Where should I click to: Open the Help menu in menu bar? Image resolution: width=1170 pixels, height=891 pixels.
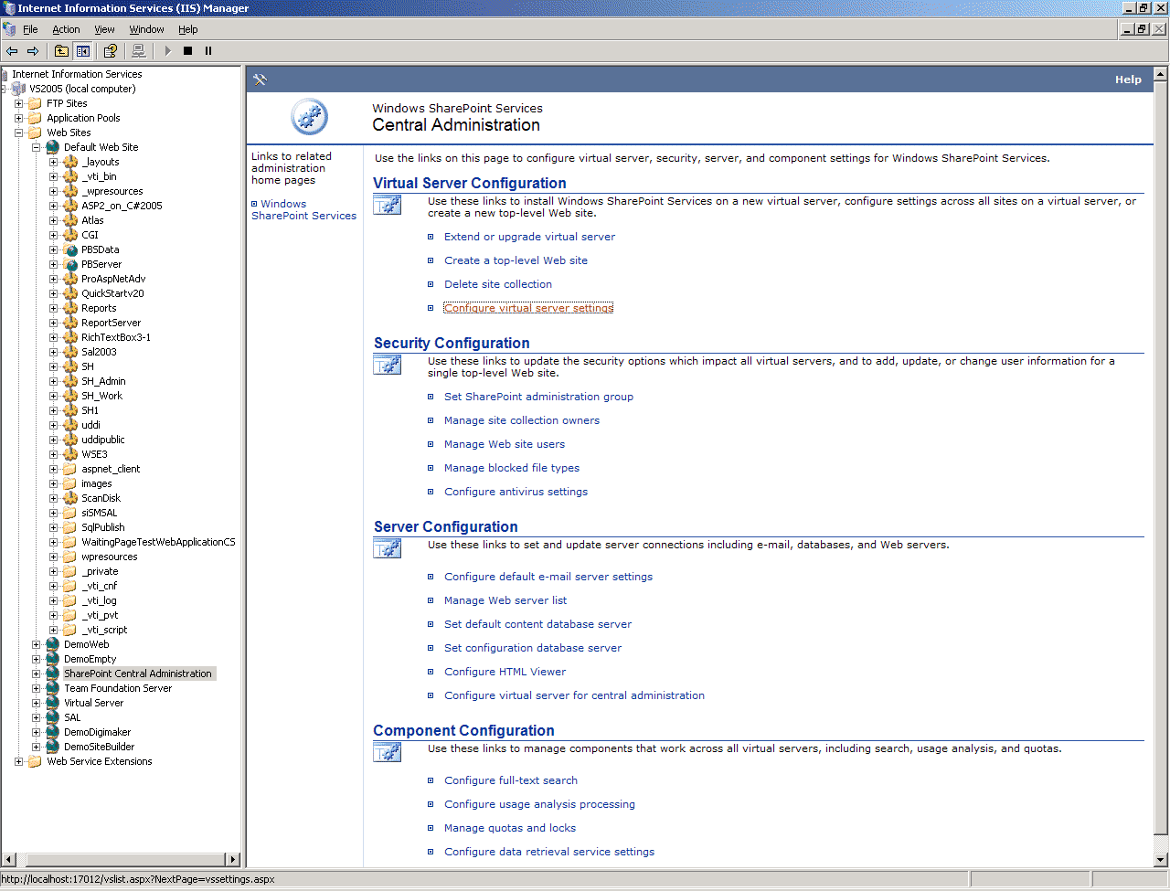click(x=188, y=29)
